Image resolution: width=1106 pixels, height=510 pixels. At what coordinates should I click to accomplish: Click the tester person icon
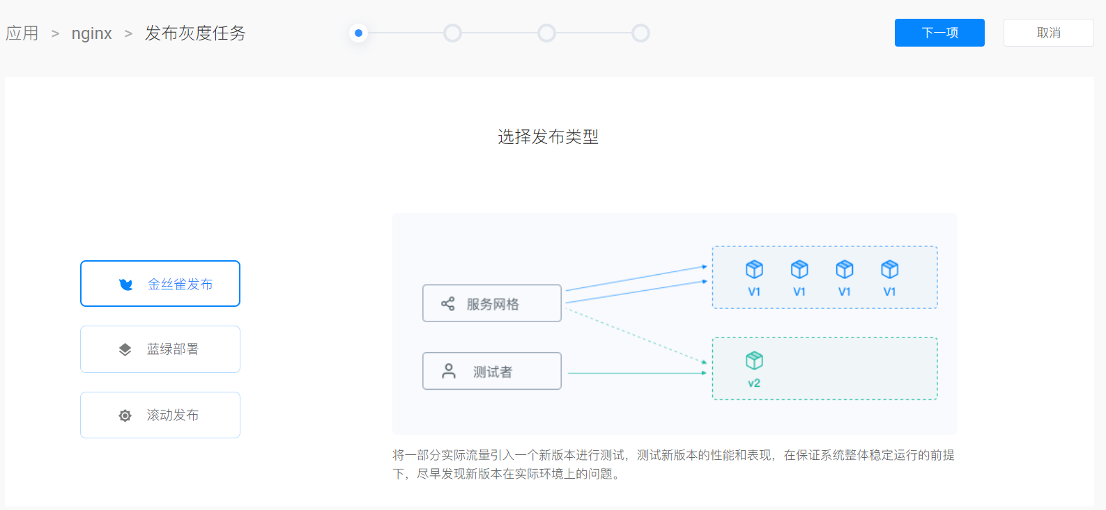tap(449, 372)
